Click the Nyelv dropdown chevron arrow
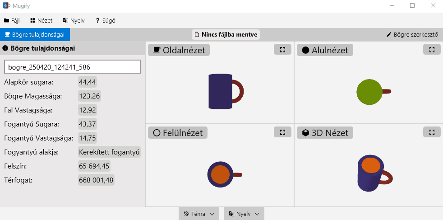 [257, 214]
